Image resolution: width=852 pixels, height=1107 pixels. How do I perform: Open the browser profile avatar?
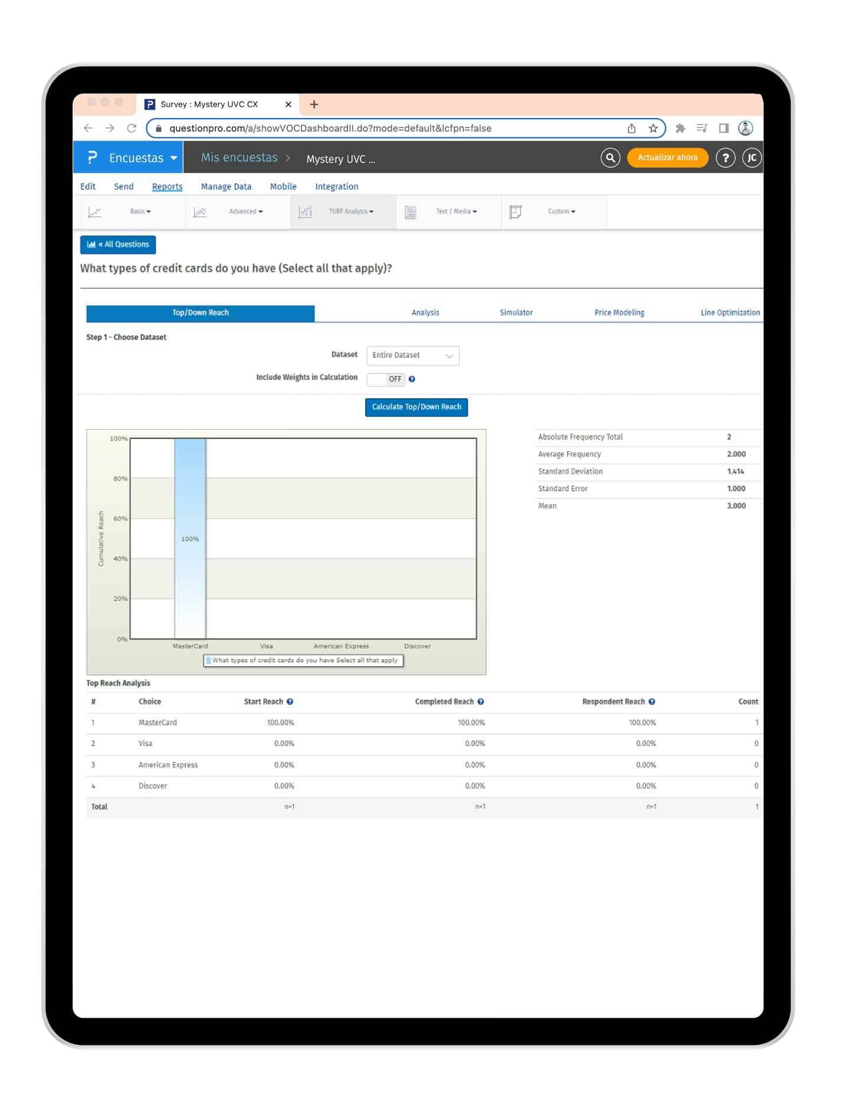pos(746,128)
